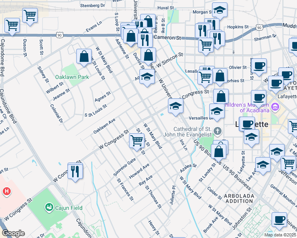Screen dimensions: 297x238
Task: Select the grocery cart marker near Lasalle St
Action: coord(205,78)
